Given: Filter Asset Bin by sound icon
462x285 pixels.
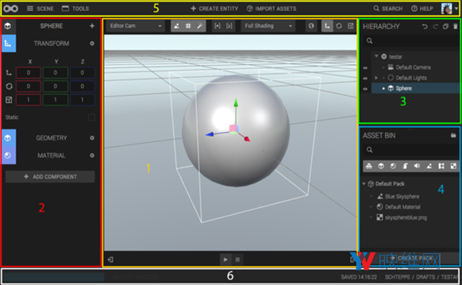Looking at the screenshot, I should click(x=417, y=166).
